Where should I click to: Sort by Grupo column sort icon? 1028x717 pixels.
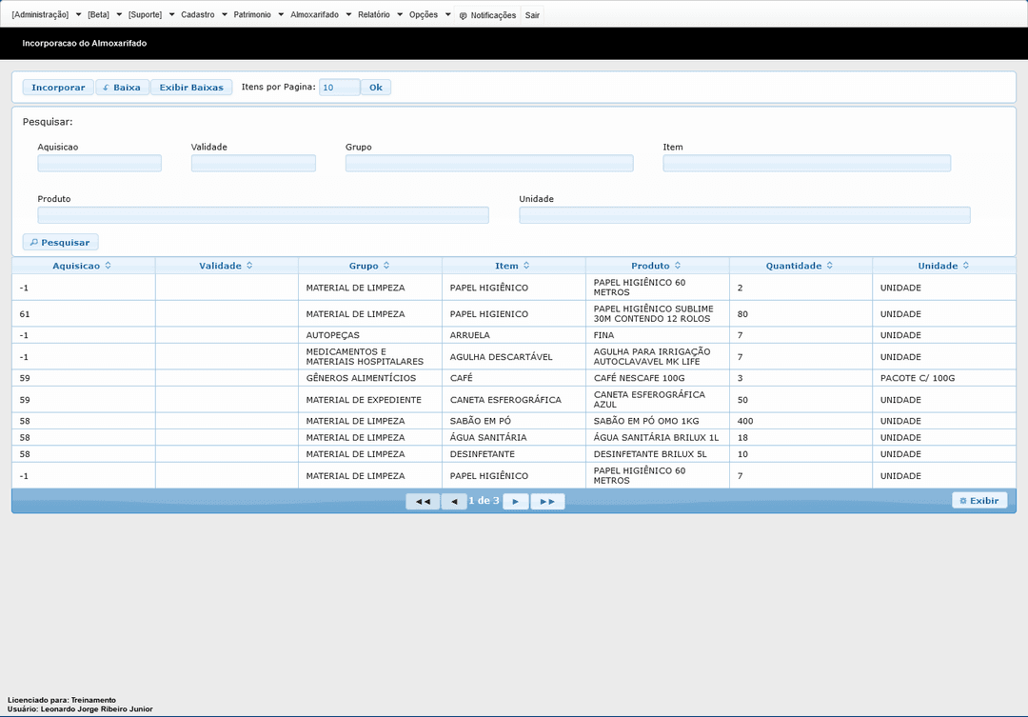386,266
